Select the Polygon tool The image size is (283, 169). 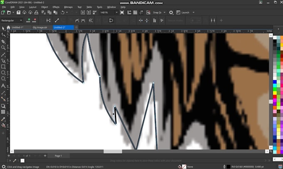tap(3, 78)
